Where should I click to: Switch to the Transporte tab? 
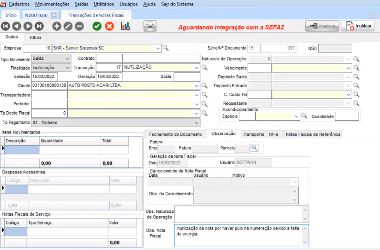tap(253, 134)
